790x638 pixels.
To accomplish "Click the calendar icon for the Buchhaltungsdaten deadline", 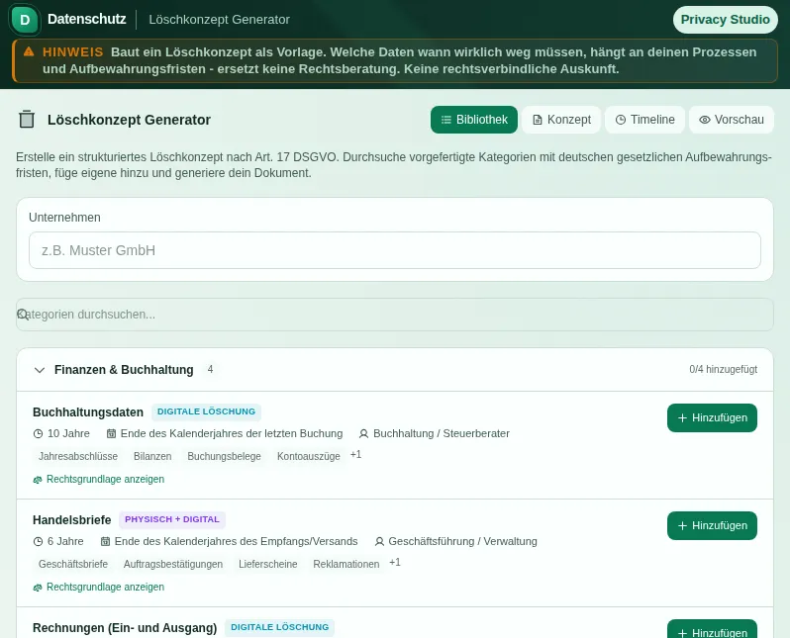I will (x=111, y=433).
